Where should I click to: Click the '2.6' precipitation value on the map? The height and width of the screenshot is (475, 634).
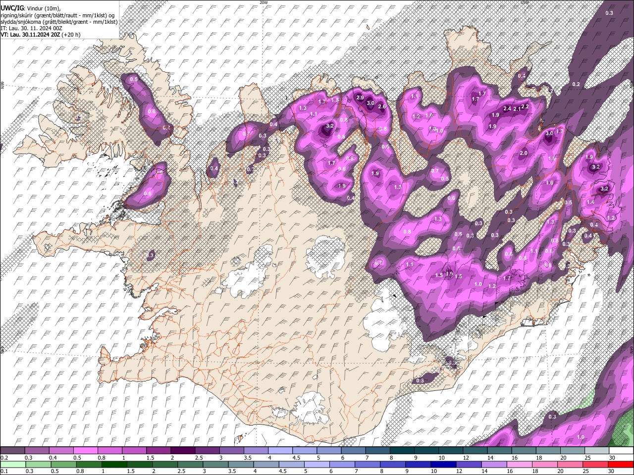coord(382,106)
